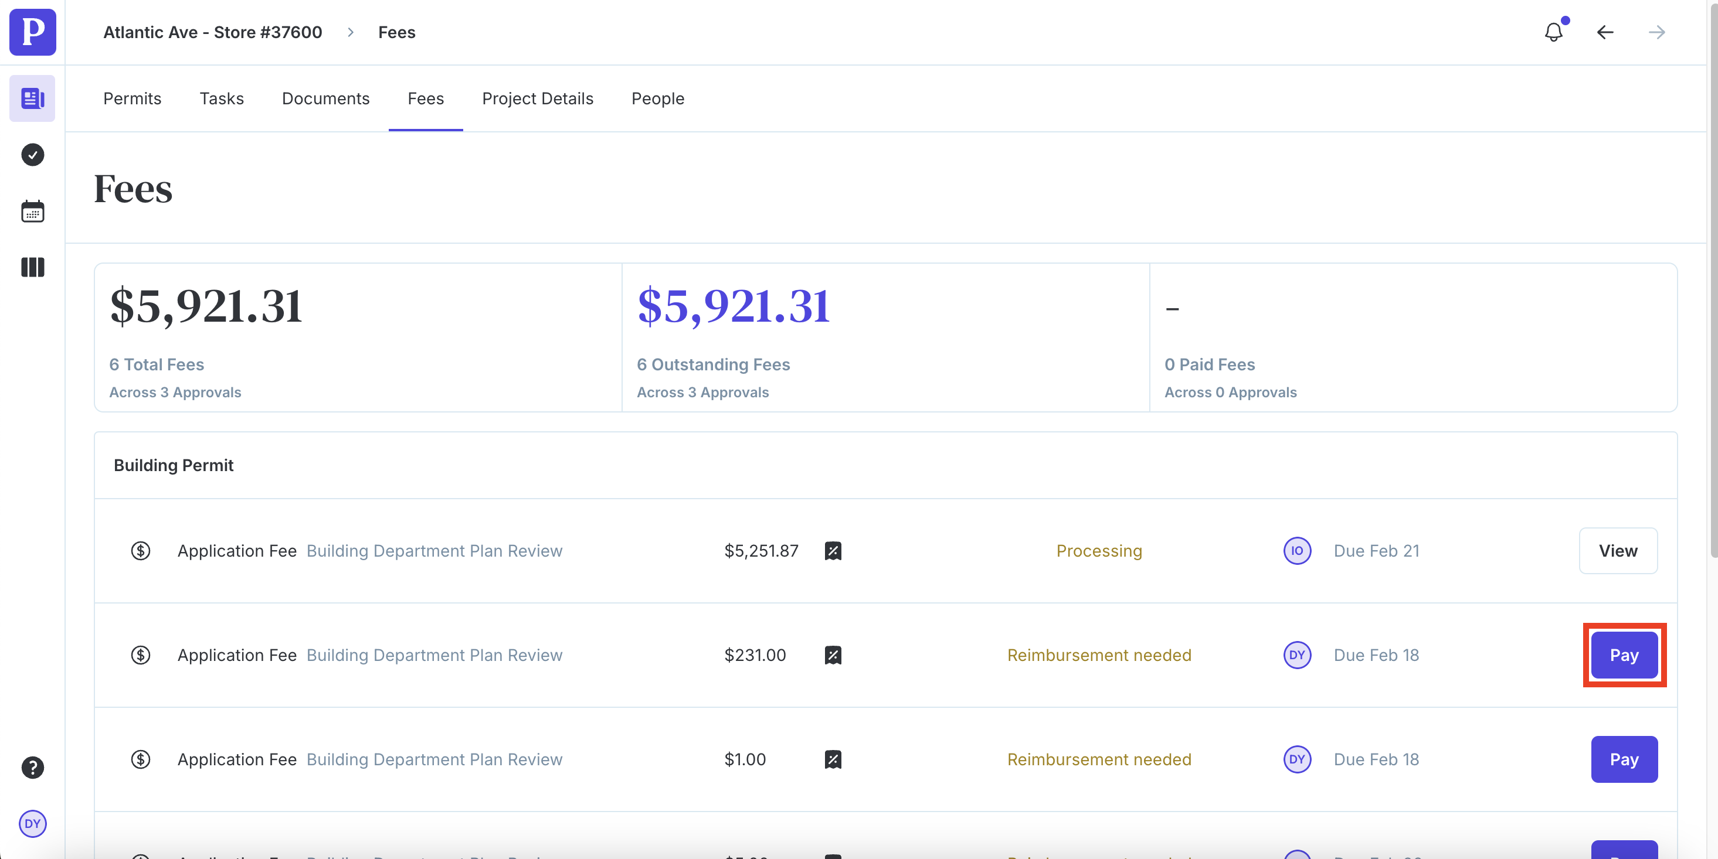Click the purple P logo icon

click(32, 32)
